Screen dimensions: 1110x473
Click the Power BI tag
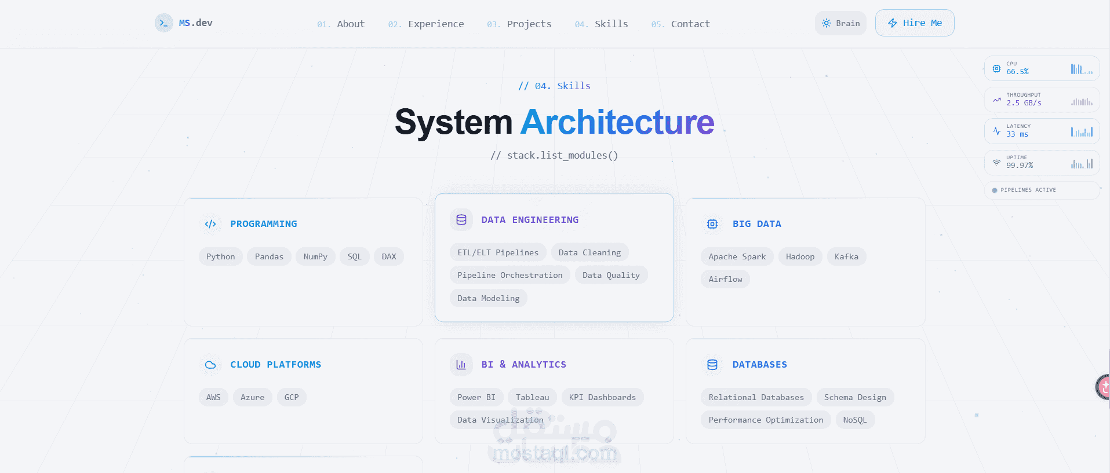476,397
